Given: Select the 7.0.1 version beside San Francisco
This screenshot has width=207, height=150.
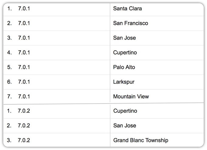Looking at the screenshot, I should coord(24,23).
